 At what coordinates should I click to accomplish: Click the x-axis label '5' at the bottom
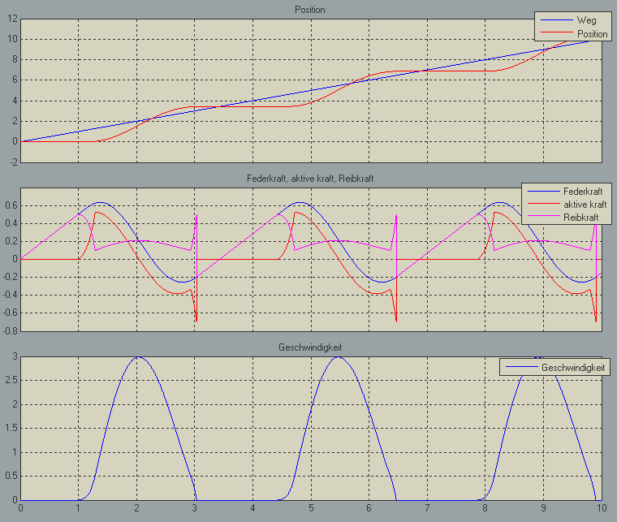coord(311,508)
